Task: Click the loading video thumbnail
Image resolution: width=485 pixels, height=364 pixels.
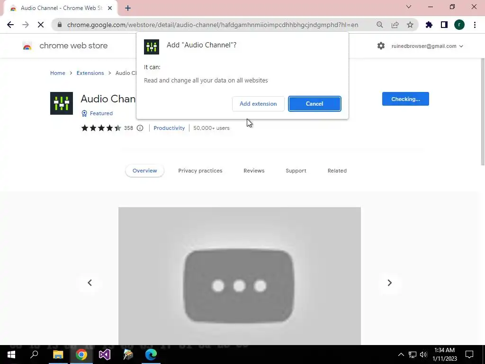Action: pos(239,276)
